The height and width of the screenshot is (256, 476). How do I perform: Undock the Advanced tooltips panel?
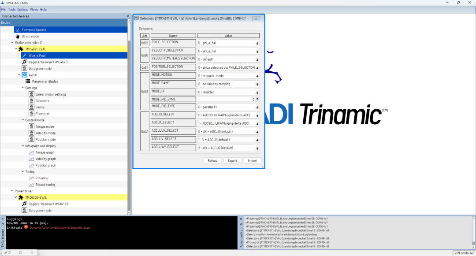241,224
